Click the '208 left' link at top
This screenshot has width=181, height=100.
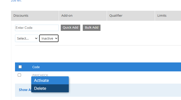(16, 1)
